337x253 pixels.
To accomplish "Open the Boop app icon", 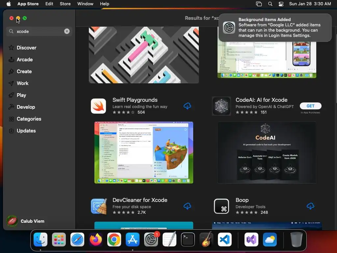I will pyautogui.click(x=221, y=206).
